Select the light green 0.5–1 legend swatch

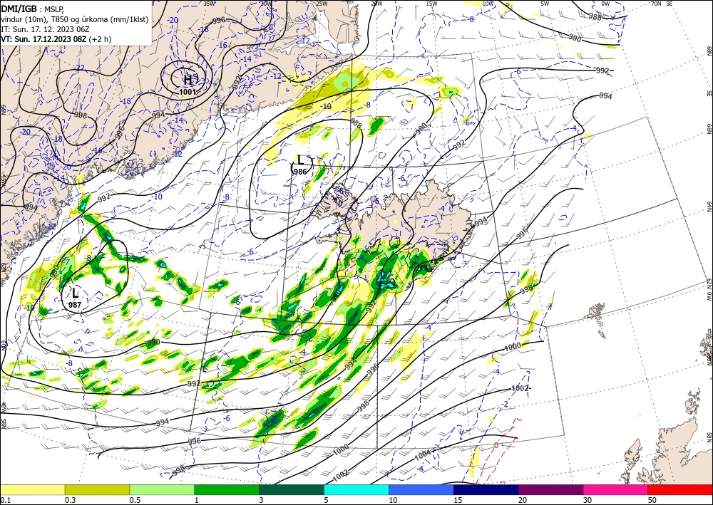coord(162,489)
